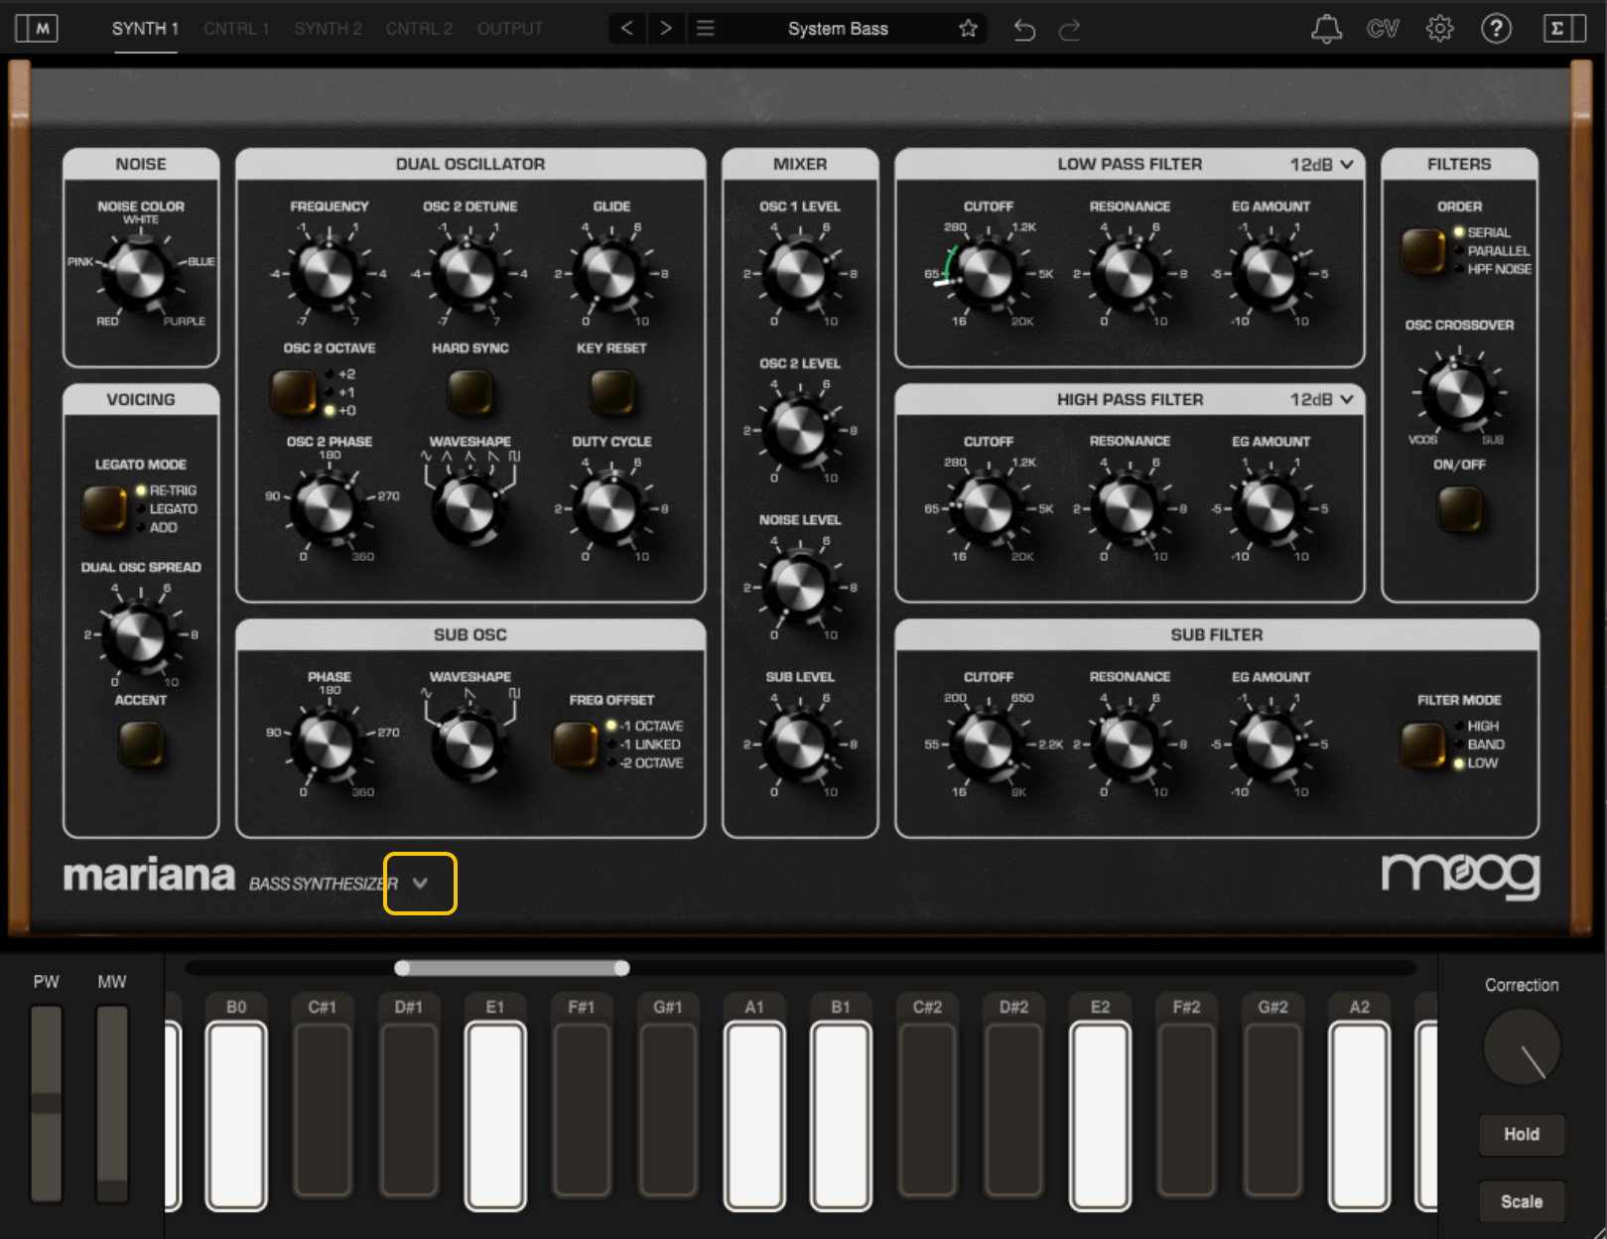Switch to the SYNTH 1 tab
This screenshot has width=1607, height=1239.
coord(145,29)
